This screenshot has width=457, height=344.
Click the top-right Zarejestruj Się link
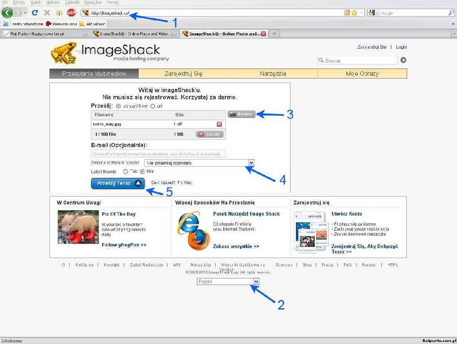(372, 47)
